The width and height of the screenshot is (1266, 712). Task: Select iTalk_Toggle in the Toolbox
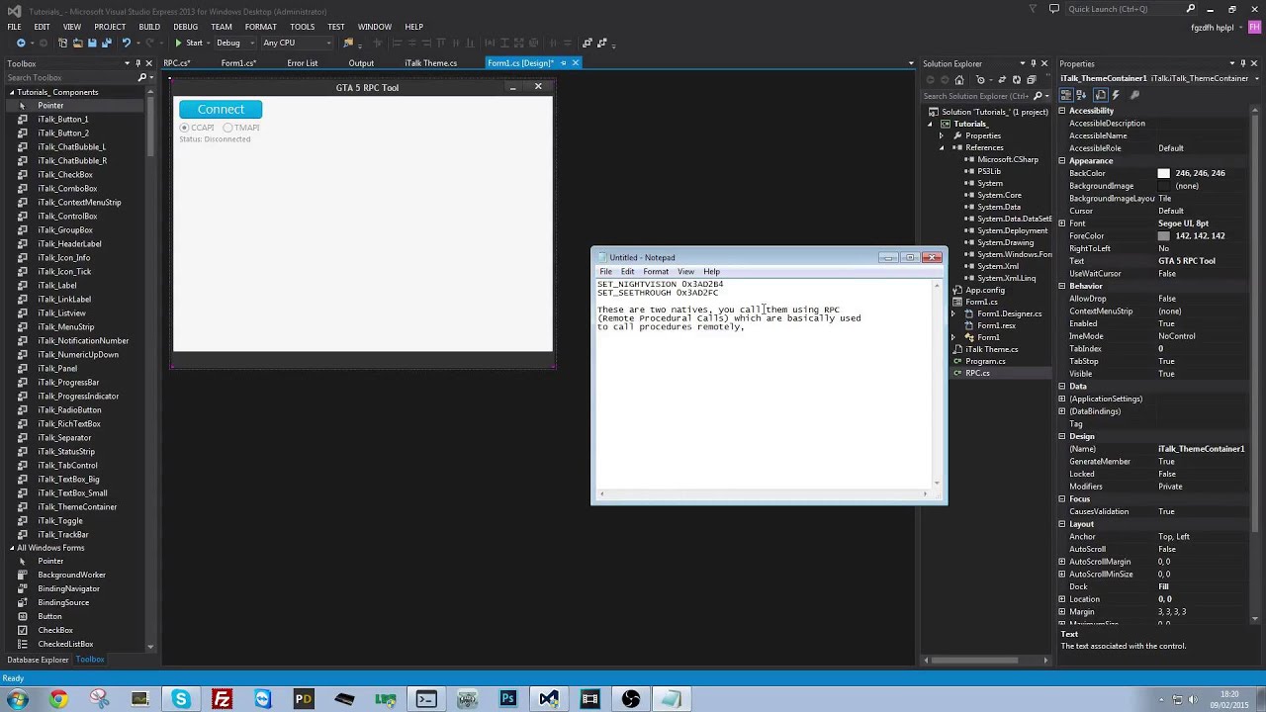point(60,520)
